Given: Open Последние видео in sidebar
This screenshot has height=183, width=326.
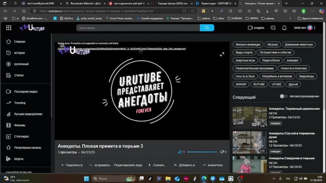Looking at the screenshot, I should click(26, 91).
